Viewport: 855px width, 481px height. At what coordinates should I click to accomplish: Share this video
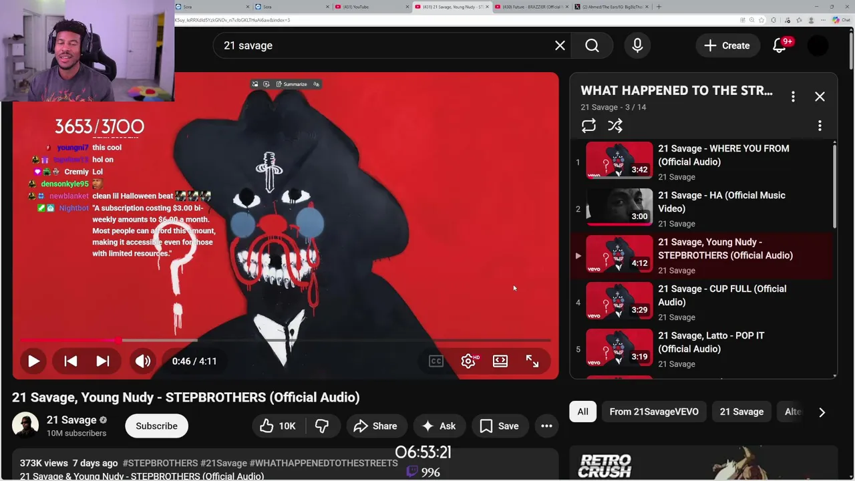pos(375,426)
